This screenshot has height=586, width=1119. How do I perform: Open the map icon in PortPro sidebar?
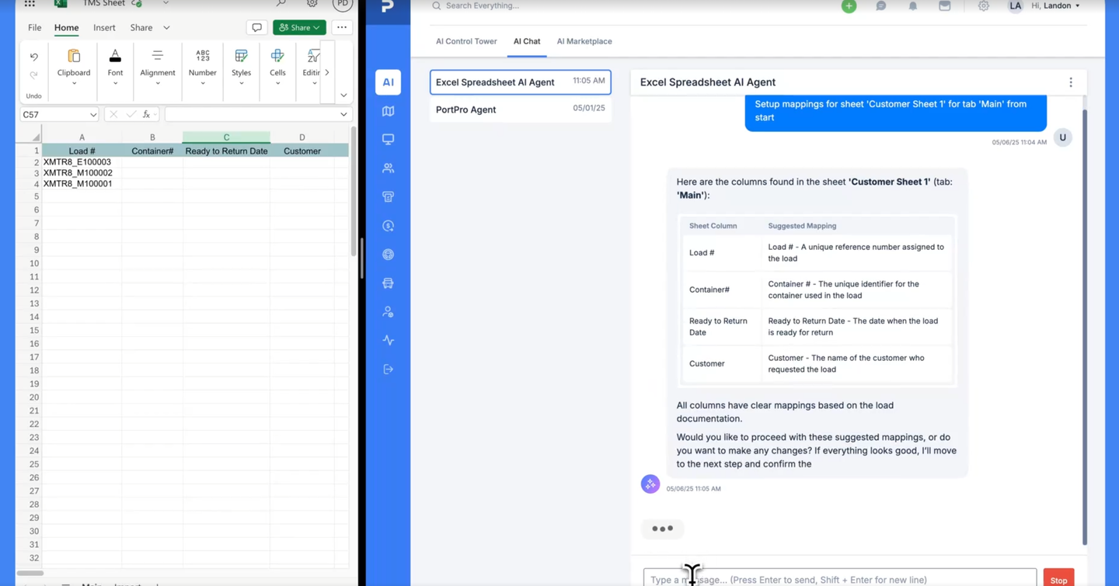click(x=388, y=111)
